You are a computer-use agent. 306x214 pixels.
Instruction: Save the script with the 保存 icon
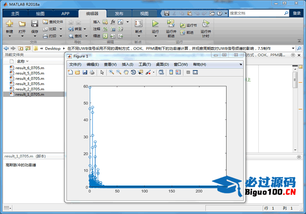point(35,24)
